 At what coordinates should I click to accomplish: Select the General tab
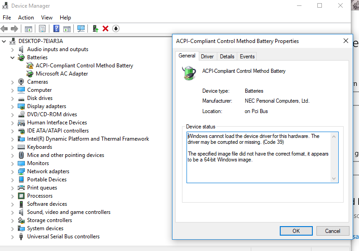coord(187,56)
